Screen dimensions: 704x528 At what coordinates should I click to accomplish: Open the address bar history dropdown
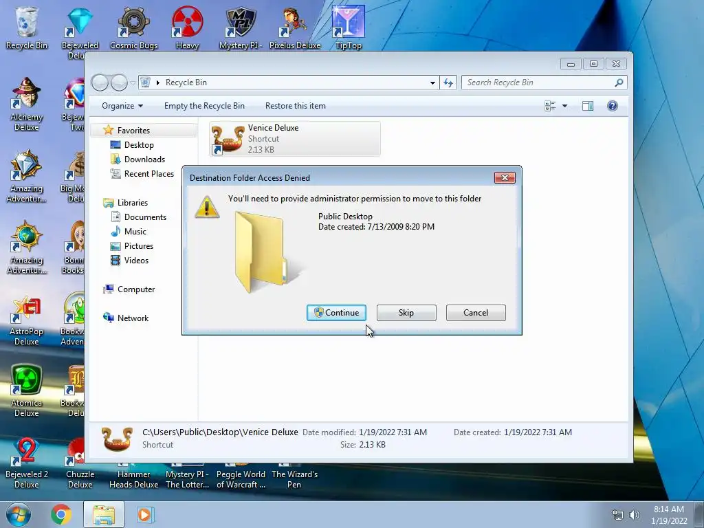point(432,82)
